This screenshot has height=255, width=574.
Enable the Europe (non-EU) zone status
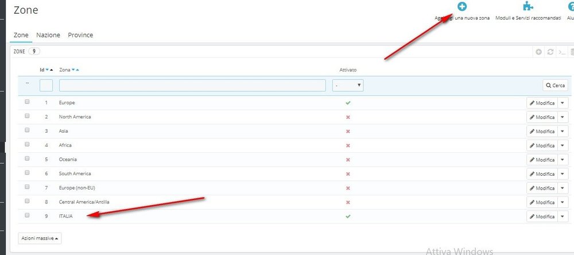(348, 188)
